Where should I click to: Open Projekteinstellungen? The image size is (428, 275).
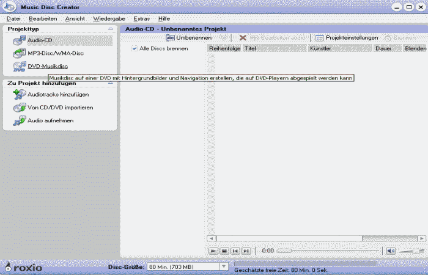tap(347, 38)
